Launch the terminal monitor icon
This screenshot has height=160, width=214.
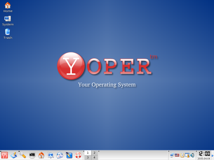pyautogui.click(x=32, y=155)
